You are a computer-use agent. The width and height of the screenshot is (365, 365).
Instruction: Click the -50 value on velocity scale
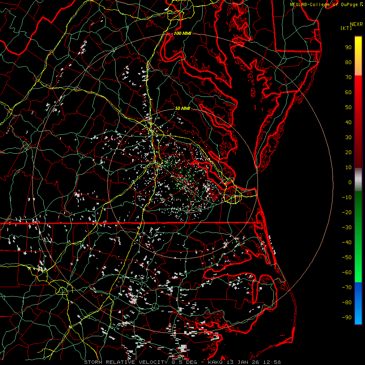[347, 258]
